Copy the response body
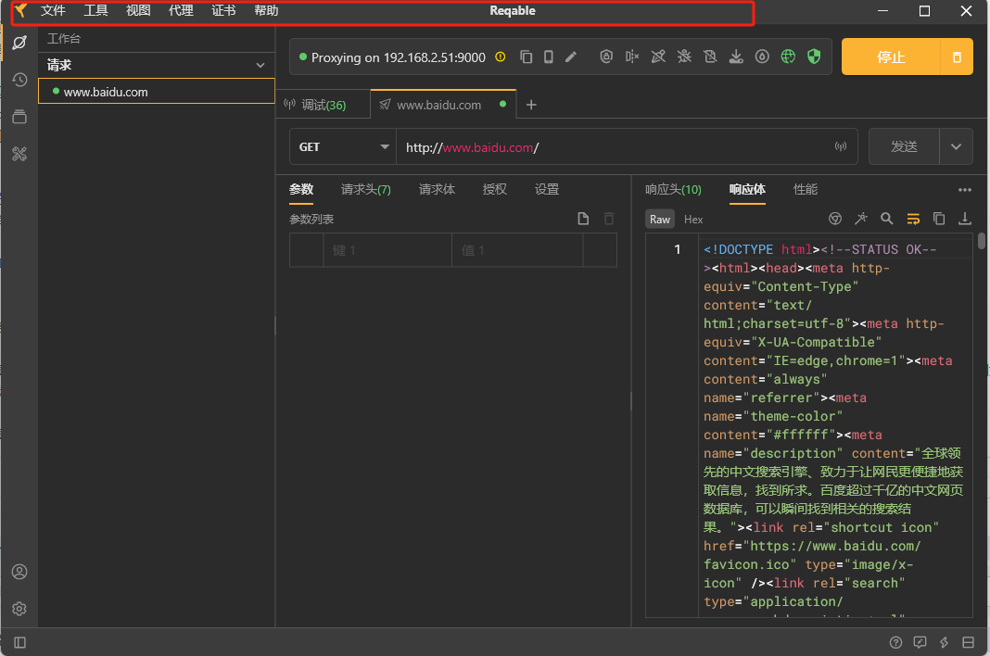 pos(939,219)
